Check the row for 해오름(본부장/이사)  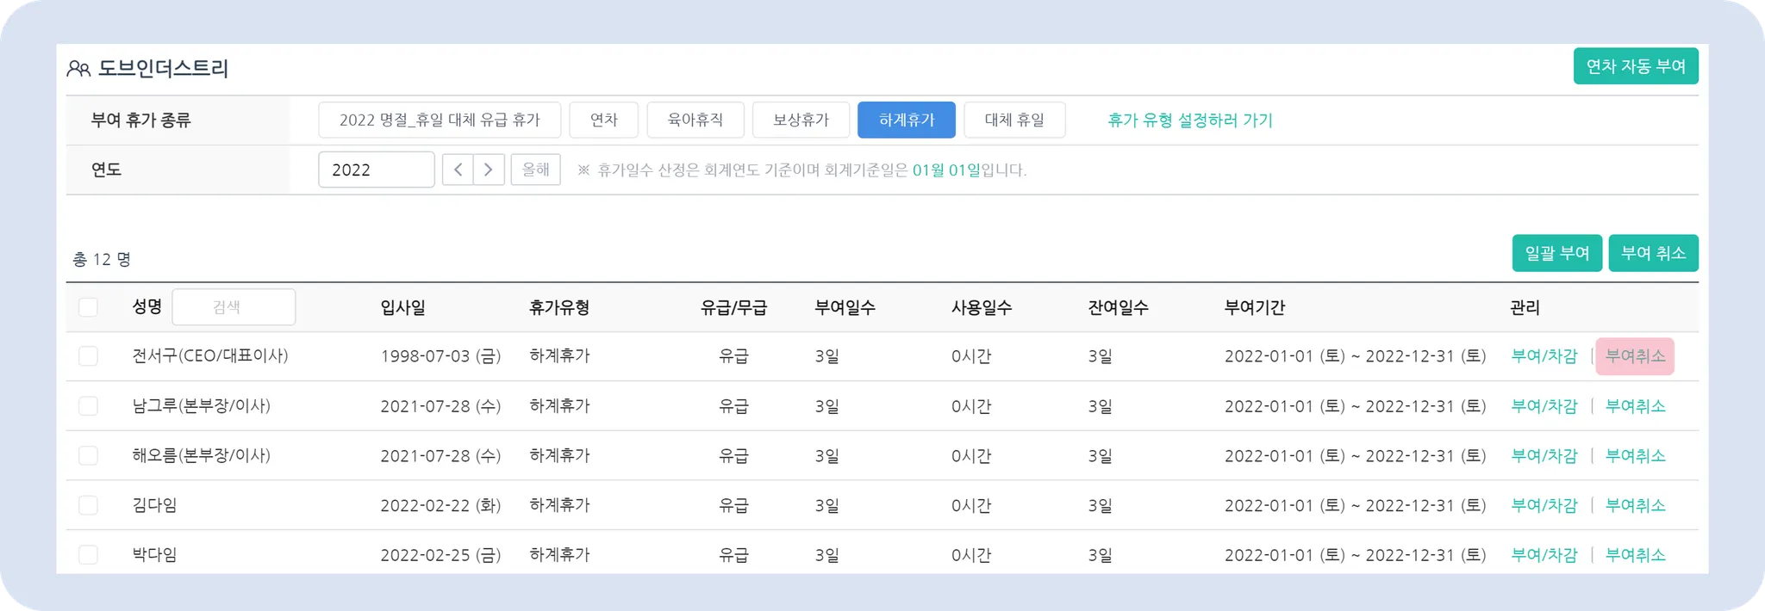(x=88, y=455)
